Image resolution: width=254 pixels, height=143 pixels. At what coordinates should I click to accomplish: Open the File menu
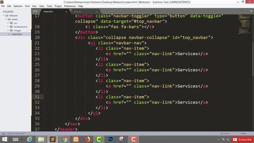tap(3, 6)
